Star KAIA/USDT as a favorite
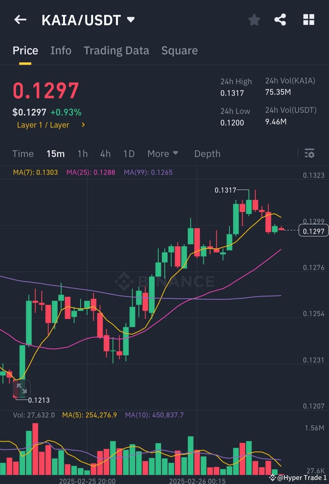Viewport: 329px width, 484px height. 254,19
